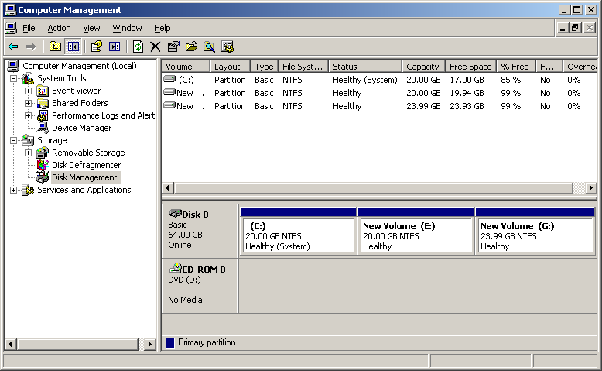Viewport: 602px width, 371px height.
Task: Open the View menu
Action: [x=91, y=28]
